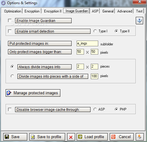Tick the Enable smart detection checkbox
This screenshot has width=147, height=142.
coord(10,31)
